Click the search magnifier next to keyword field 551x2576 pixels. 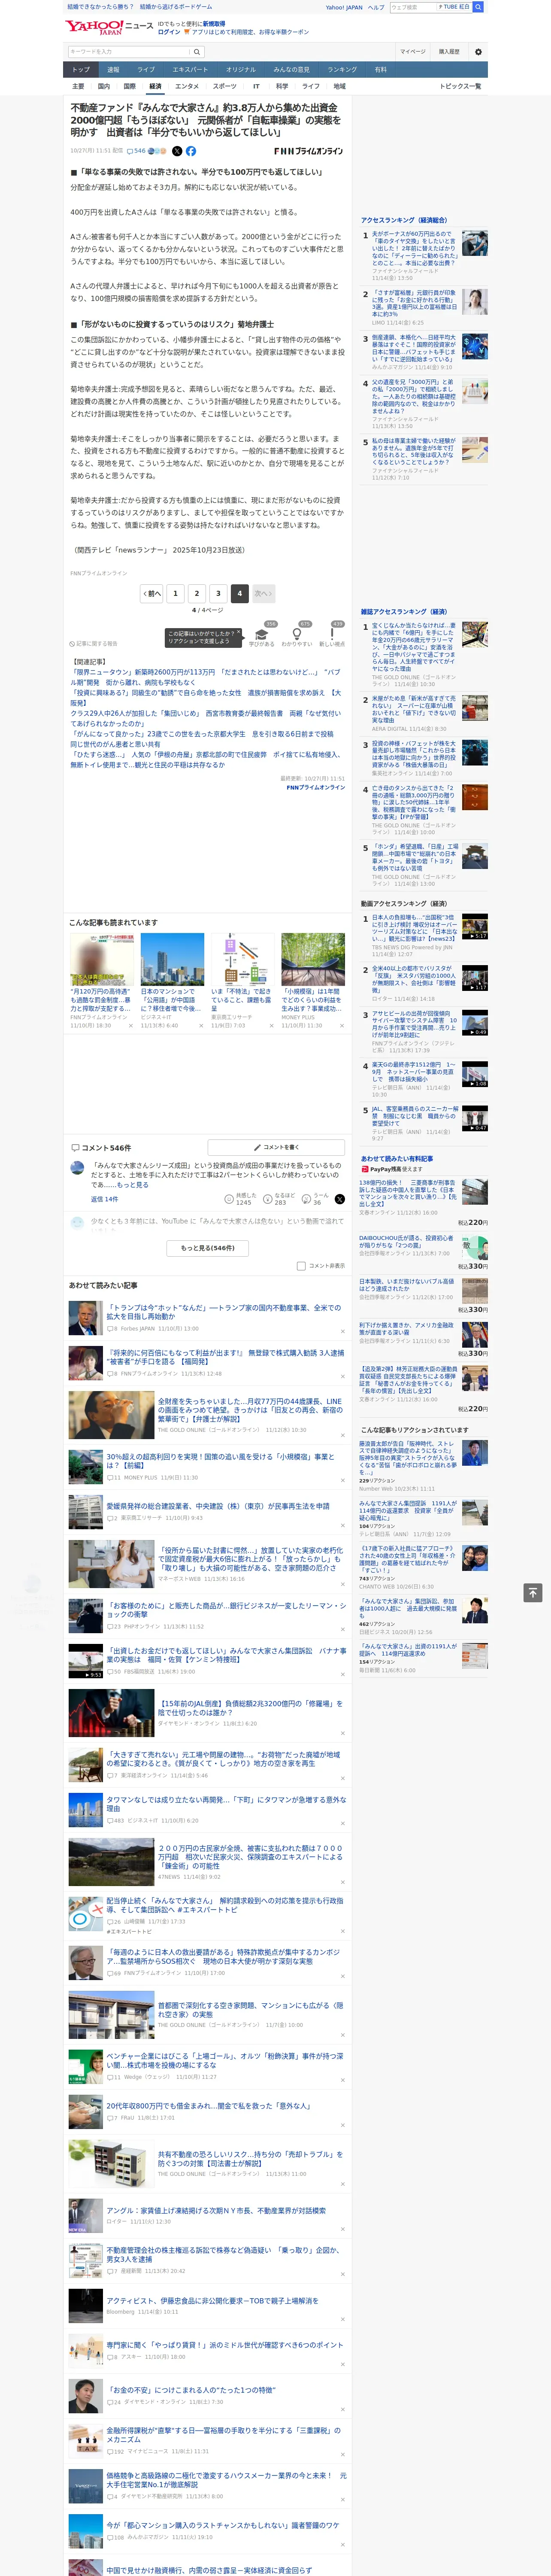pos(197,52)
